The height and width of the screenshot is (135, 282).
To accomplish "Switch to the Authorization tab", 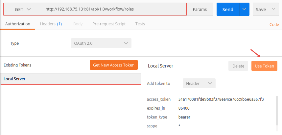I will tap(18, 24).
